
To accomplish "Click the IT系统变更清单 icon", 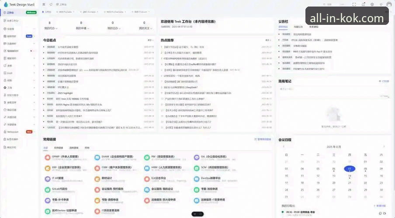I will [97, 211].
